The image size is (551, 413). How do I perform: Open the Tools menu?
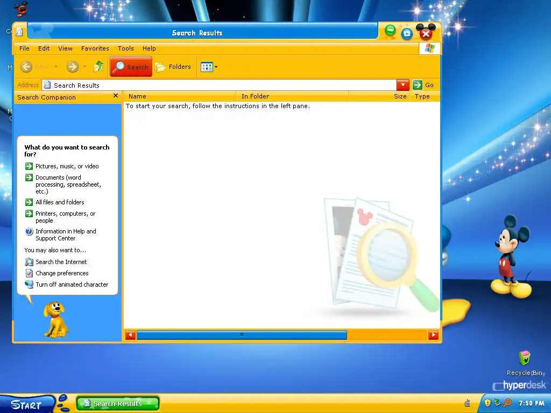tap(125, 48)
